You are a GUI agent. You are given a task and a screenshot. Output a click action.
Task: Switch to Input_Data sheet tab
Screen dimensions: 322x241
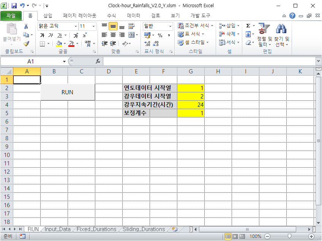(57, 229)
